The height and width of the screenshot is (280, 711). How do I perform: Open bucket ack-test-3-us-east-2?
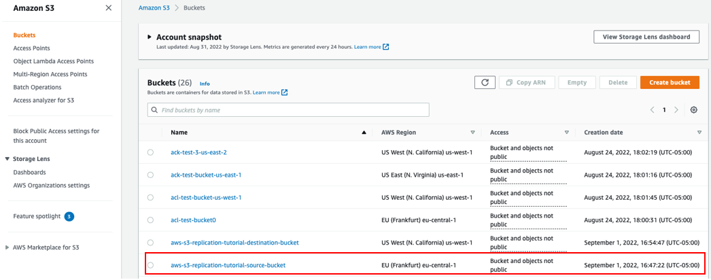click(x=198, y=153)
